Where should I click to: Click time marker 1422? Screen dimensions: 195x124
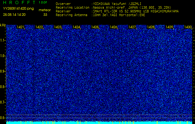[39, 27]
